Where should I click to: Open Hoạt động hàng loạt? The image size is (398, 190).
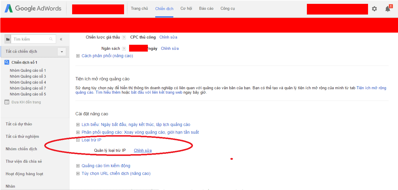click(24, 174)
